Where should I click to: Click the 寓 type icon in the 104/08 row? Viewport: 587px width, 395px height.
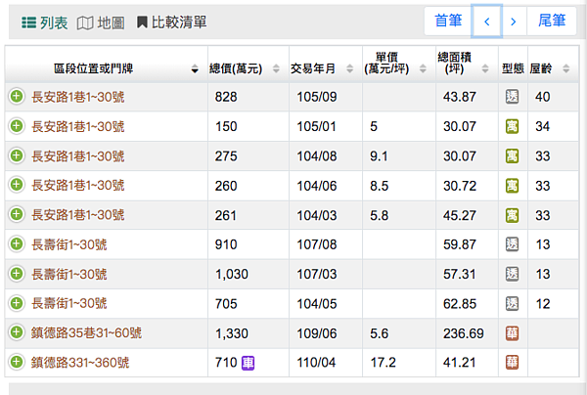[x=512, y=156]
